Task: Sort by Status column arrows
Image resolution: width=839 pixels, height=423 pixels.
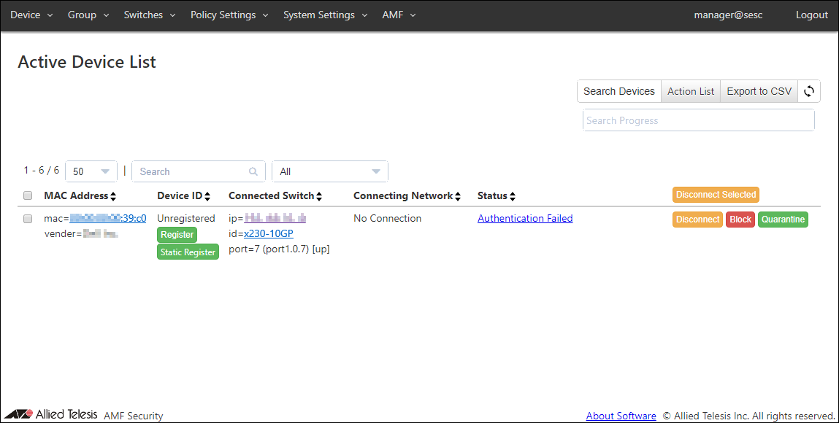Action: coord(513,196)
